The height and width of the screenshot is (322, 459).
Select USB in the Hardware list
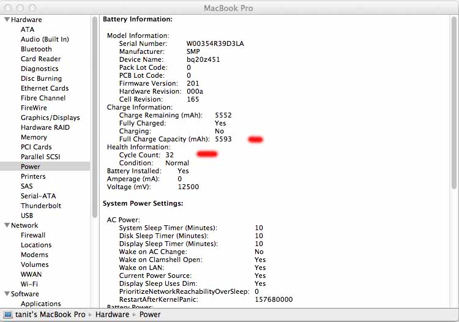[27, 215]
